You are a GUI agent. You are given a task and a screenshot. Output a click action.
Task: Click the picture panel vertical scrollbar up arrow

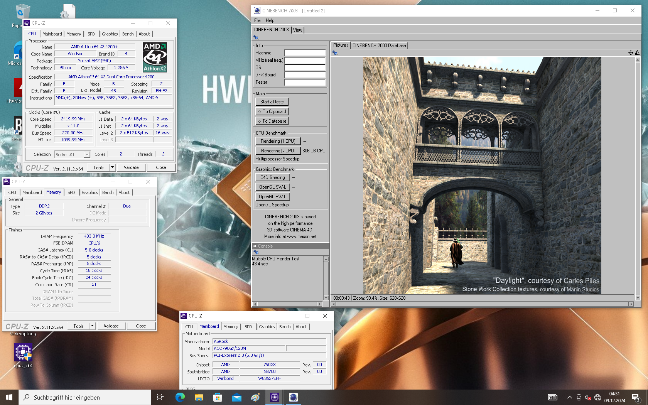638,59
